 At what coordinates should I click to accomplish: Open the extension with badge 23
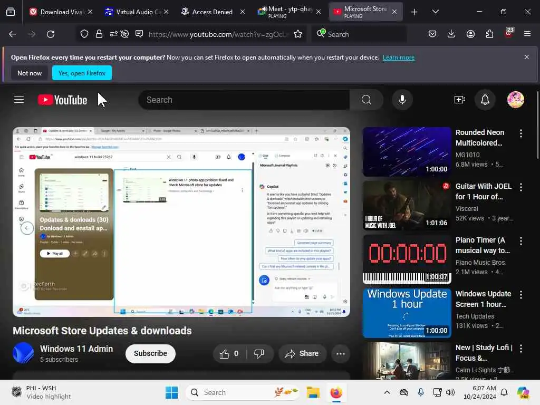point(509,33)
